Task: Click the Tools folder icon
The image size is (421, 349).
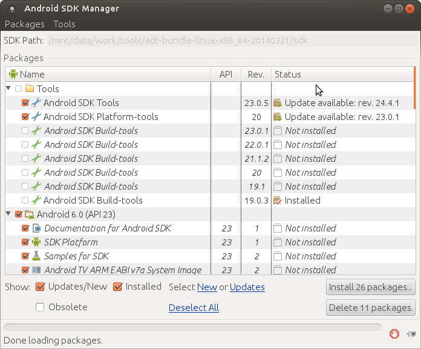Action: pyautogui.click(x=29, y=89)
